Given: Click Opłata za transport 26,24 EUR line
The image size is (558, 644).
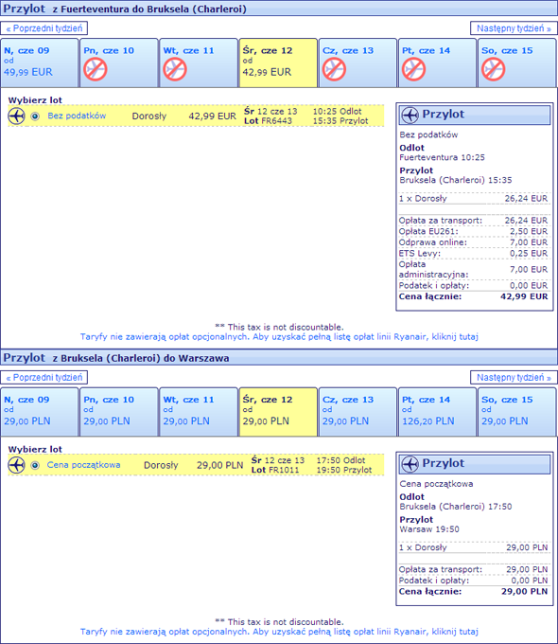Looking at the screenshot, I should pos(474,221).
